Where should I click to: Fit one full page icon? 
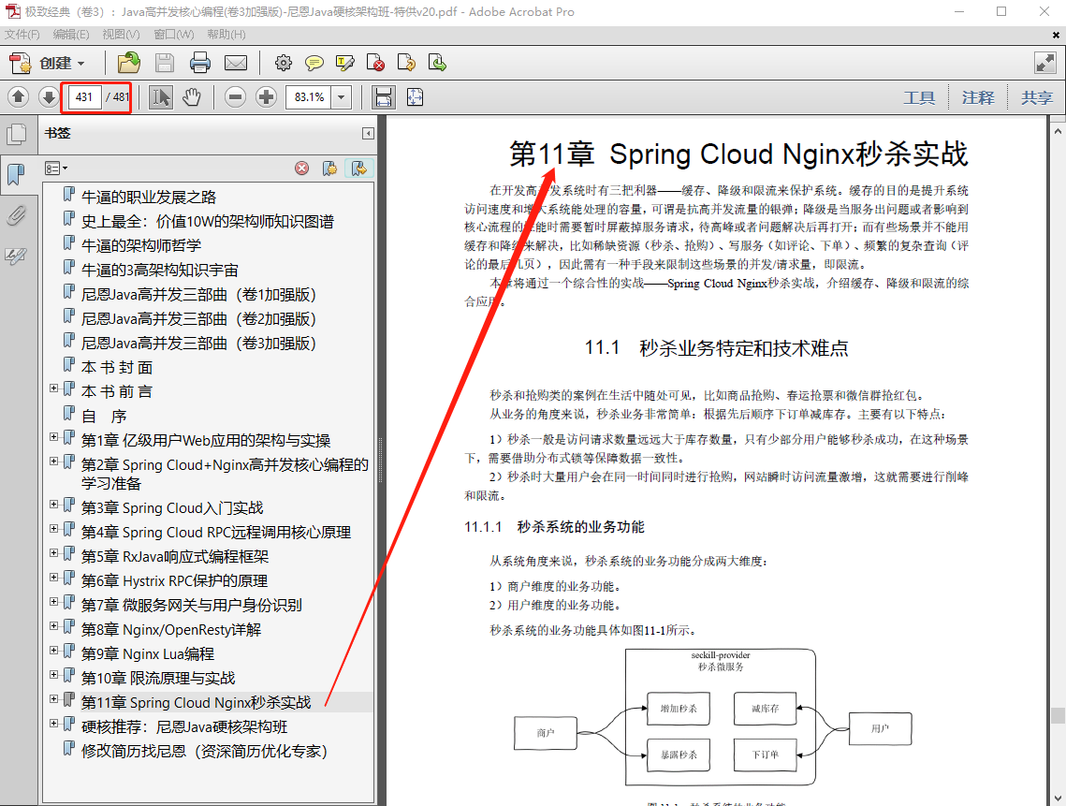coord(415,97)
